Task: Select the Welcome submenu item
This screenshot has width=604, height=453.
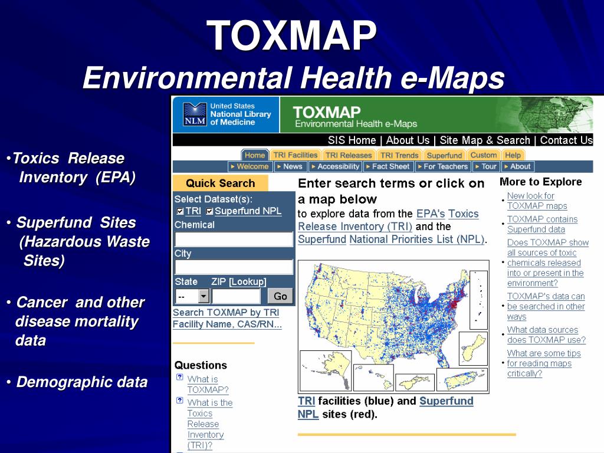Action: [x=250, y=166]
